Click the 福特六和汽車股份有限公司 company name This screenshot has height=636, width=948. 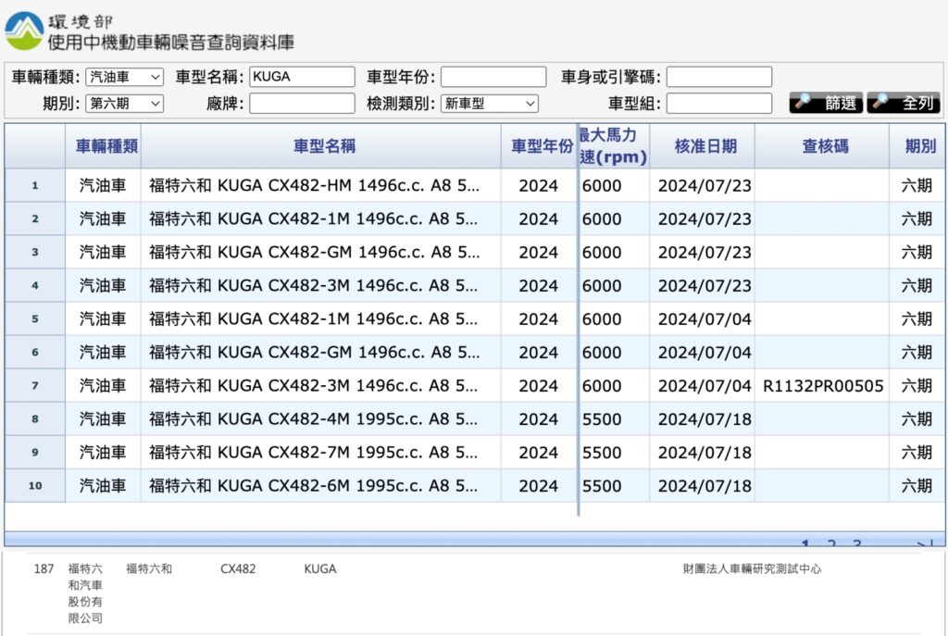pos(85,593)
